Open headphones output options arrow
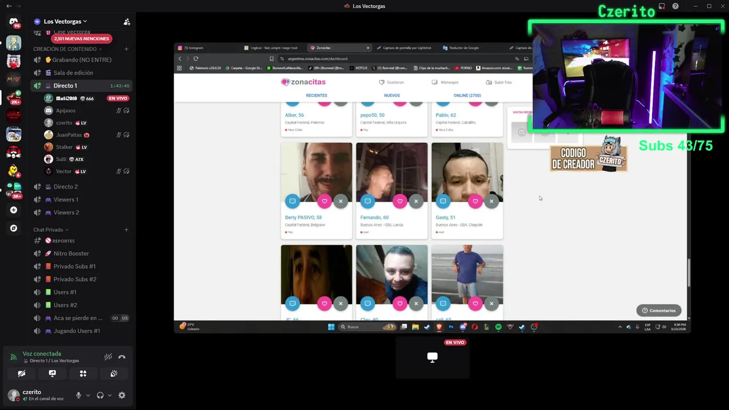The width and height of the screenshot is (729, 410). tap(109, 395)
